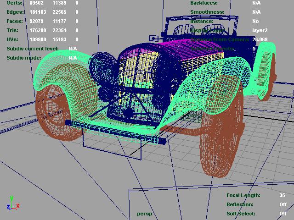Click the N/A value of Smoothness
This screenshot has height=220, width=294.
pyautogui.click(x=256, y=12)
